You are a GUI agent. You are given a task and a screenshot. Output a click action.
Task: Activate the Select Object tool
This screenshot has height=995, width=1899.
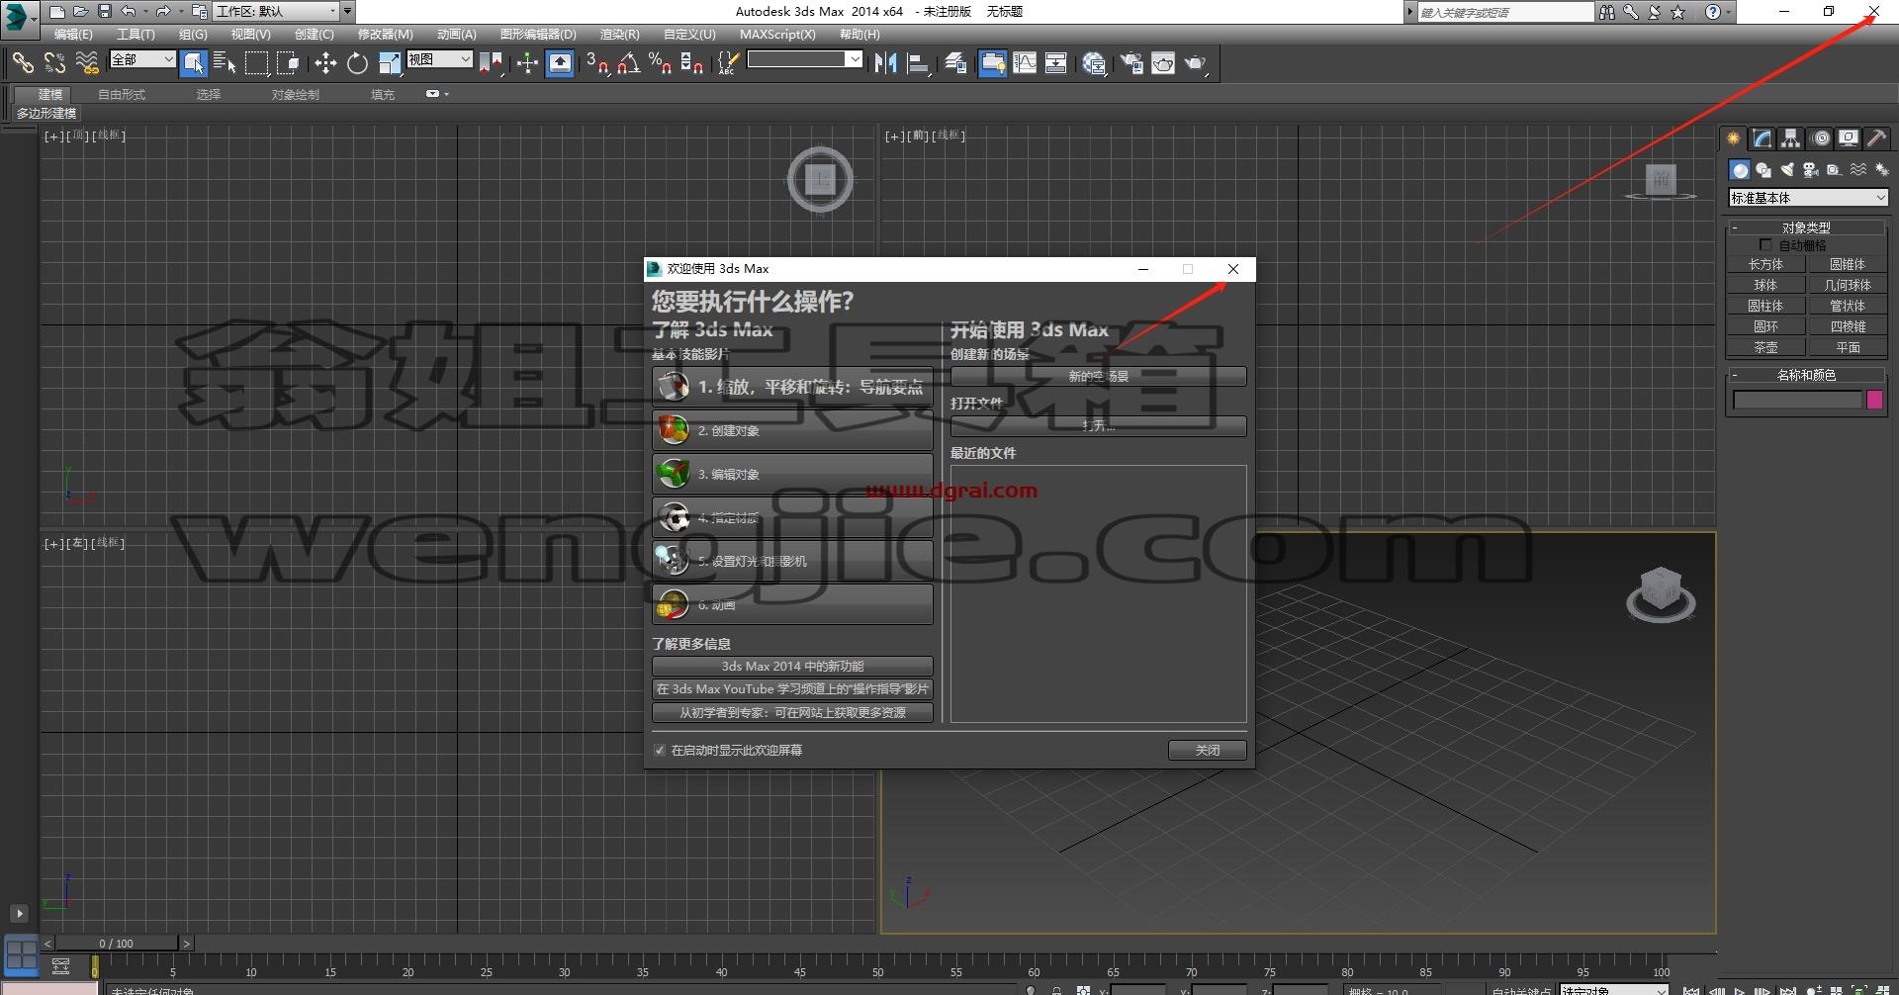coord(194,63)
